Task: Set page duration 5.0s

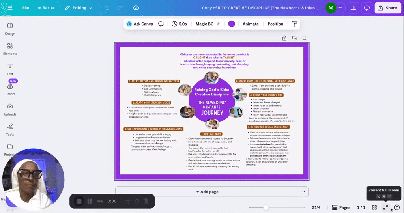Action: click(x=180, y=24)
